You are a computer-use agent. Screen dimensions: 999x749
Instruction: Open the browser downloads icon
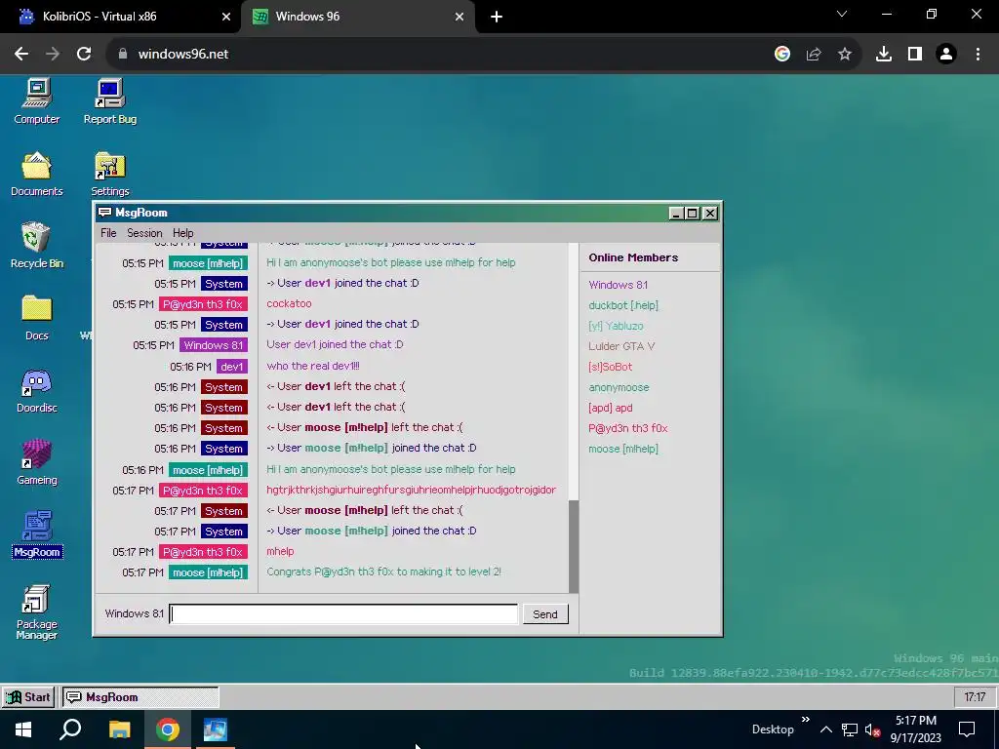884,54
